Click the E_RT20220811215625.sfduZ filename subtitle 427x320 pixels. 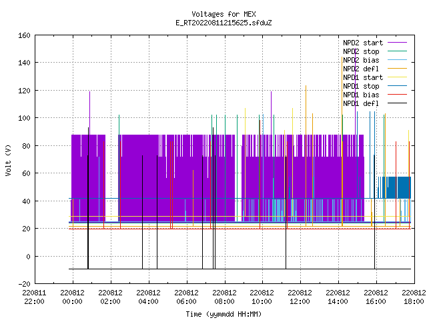pyautogui.click(x=224, y=23)
